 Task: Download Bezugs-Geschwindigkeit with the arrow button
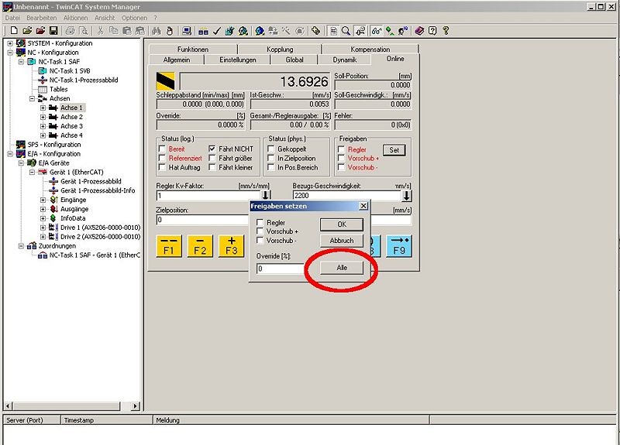406,195
